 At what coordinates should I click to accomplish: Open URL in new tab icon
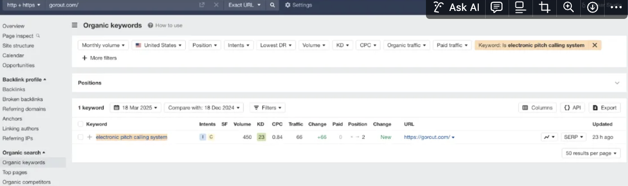point(202,5)
